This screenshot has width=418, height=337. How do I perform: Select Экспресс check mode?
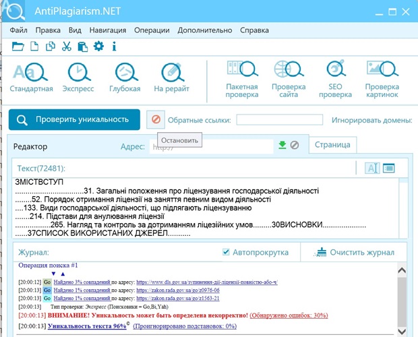point(78,78)
